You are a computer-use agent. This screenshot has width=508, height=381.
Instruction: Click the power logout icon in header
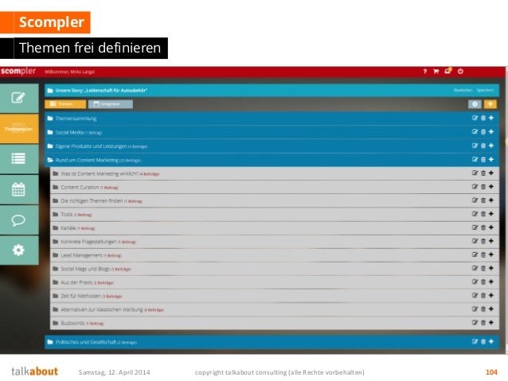[460, 72]
